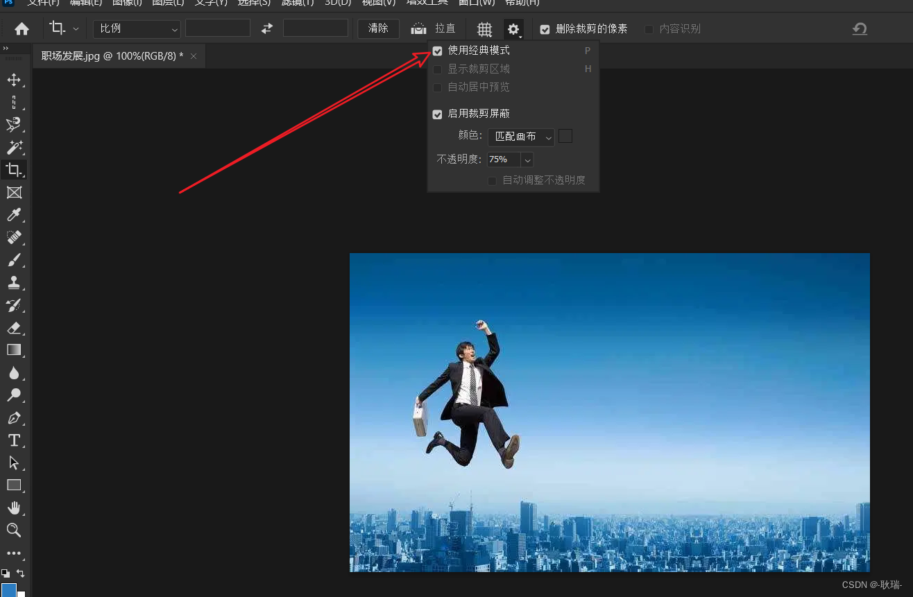Click the crop shield color swatch
This screenshot has height=597, width=913.
click(565, 136)
